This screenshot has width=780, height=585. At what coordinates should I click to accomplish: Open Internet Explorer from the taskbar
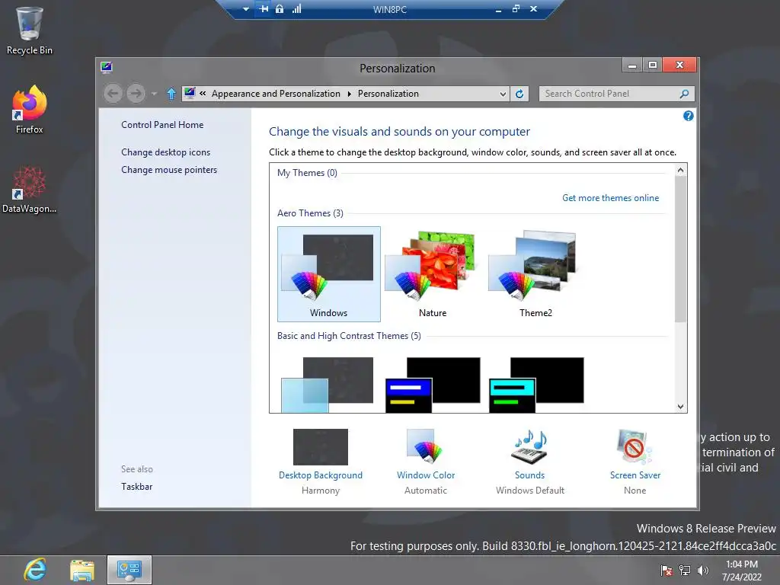pos(35,570)
